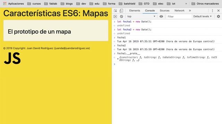Click the 'Características ES6: Mapas' title
The image size is (222, 124).
click(55, 13)
